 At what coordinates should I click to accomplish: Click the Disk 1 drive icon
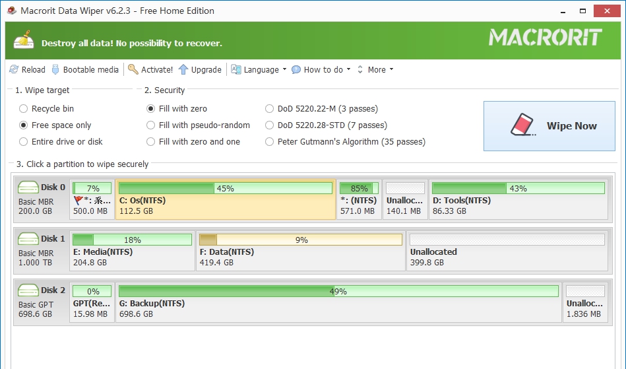pyautogui.click(x=28, y=238)
